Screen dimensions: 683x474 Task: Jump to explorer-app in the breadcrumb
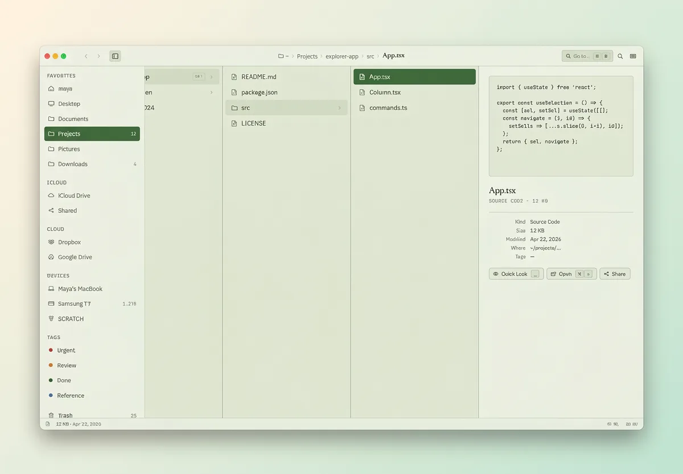342,56
